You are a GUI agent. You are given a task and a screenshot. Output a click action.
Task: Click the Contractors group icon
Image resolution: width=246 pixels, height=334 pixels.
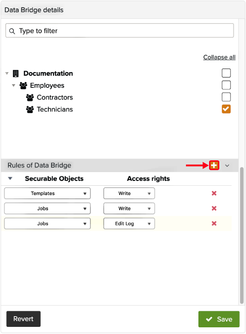(30, 98)
